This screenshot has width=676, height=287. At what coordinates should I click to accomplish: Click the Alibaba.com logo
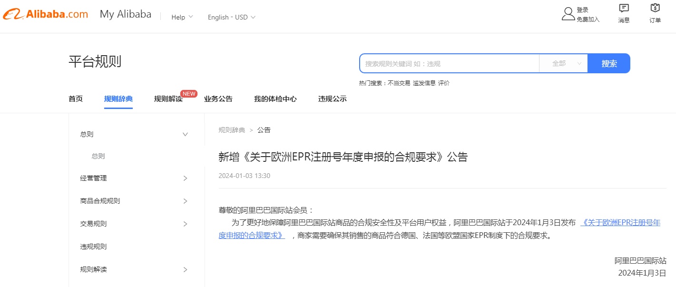(x=45, y=15)
